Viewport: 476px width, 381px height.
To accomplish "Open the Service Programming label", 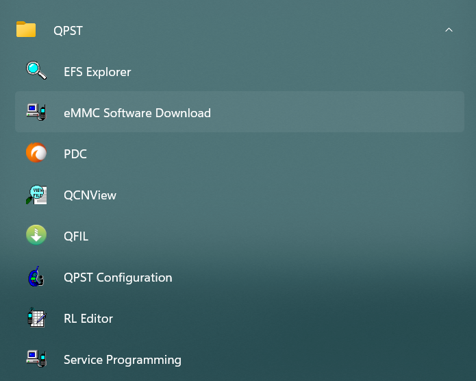I will point(123,360).
